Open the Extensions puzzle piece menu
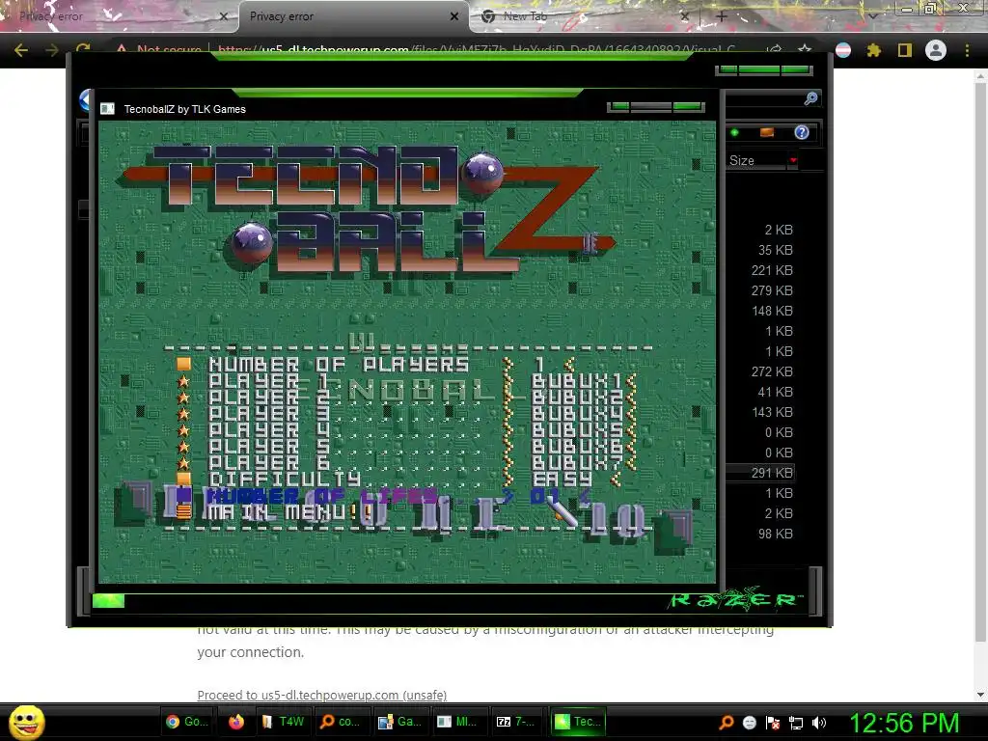 click(x=873, y=50)
